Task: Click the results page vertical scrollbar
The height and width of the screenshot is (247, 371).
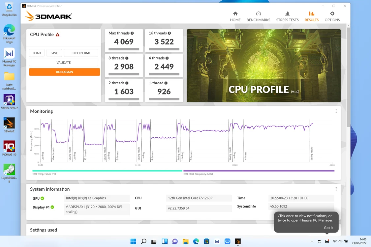Action: 348,77
